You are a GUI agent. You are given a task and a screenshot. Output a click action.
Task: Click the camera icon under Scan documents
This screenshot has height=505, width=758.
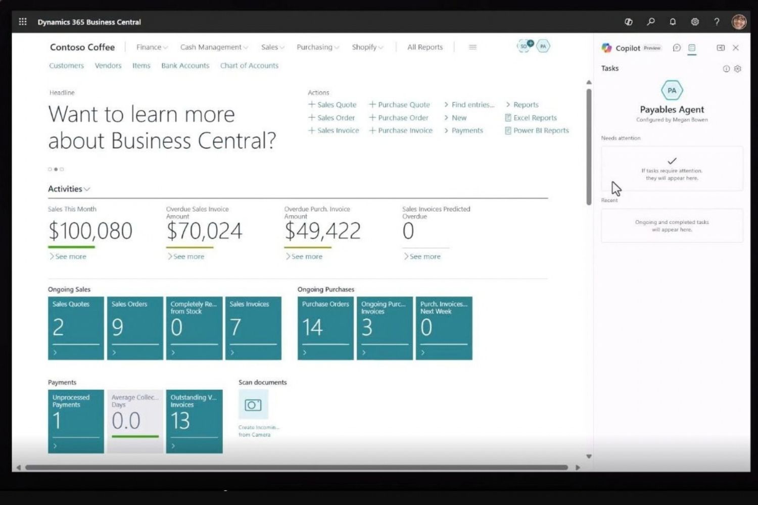click(253, 405)
